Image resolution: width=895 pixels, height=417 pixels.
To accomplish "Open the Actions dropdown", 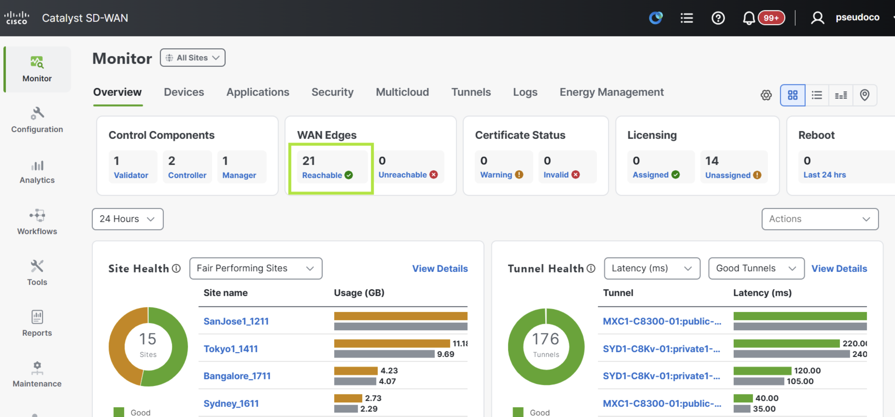I will pos(820,219).
